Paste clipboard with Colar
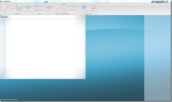The width and height of the screenshot is (172, 102). pyautogui.click(x=64, y=8)
